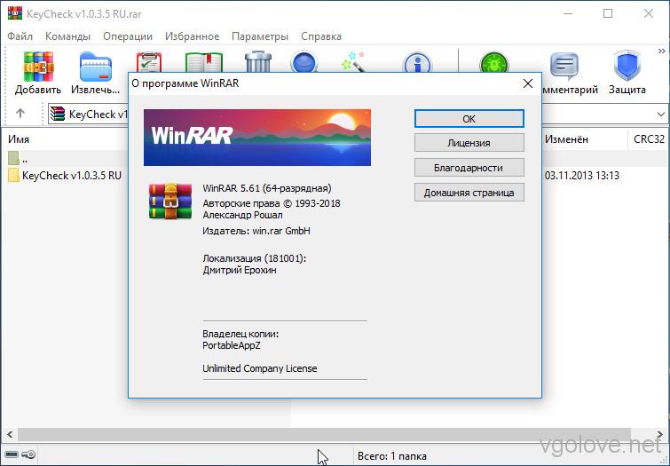Select the parent '..' folder row
Screen dimensions: 670x466
[x=64, y=159]
